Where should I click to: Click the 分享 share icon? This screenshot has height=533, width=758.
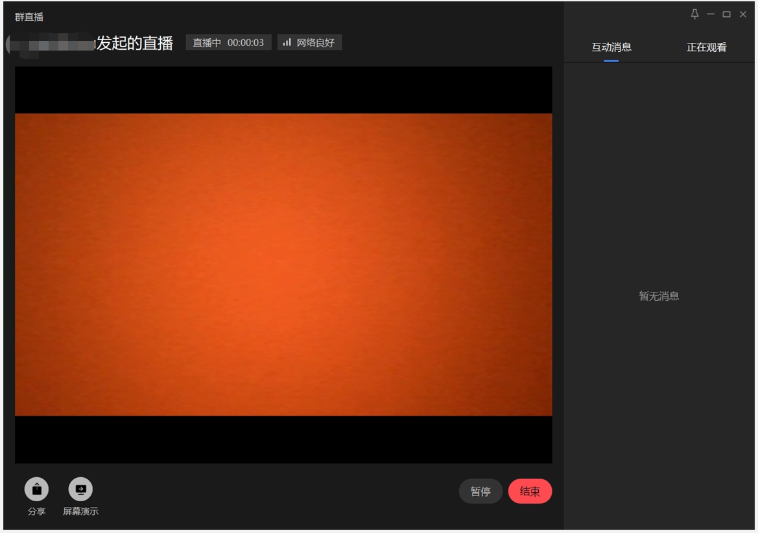(36, 490)
